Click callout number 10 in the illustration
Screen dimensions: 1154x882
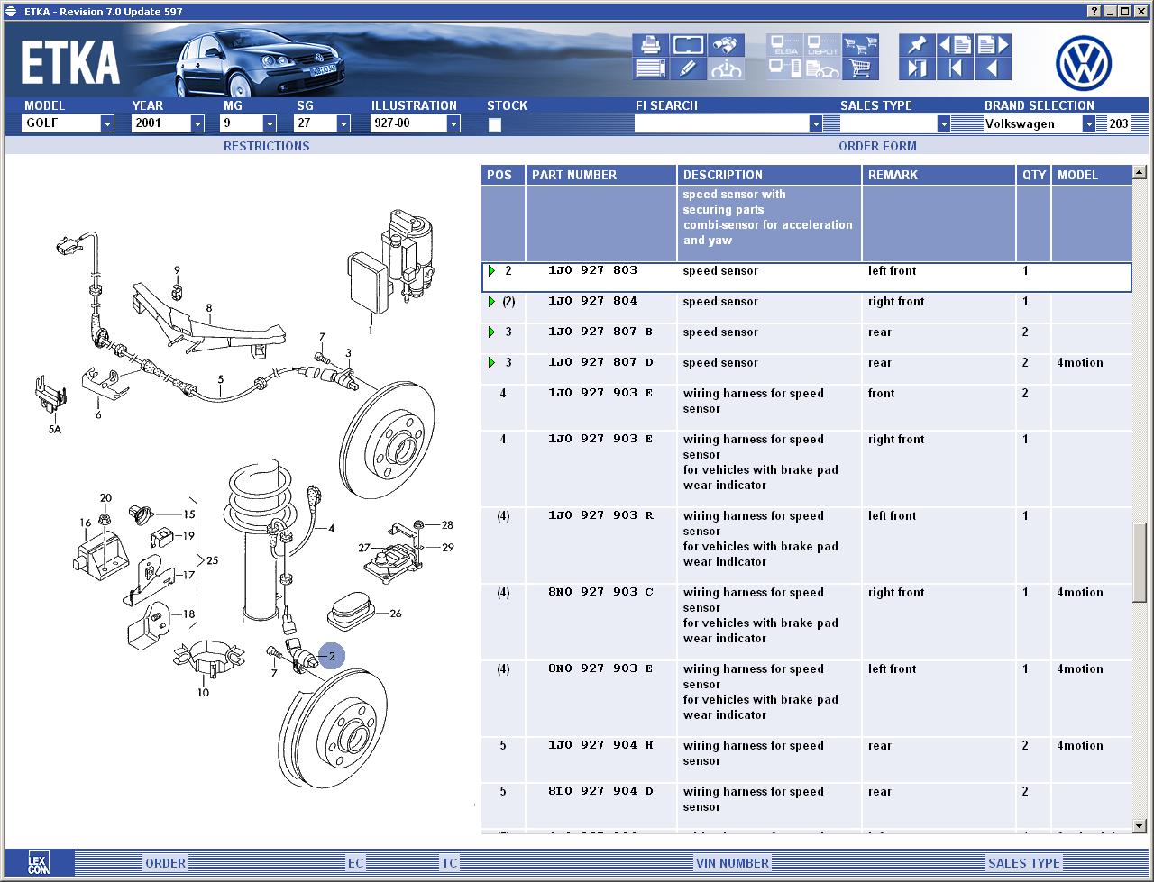203,692
